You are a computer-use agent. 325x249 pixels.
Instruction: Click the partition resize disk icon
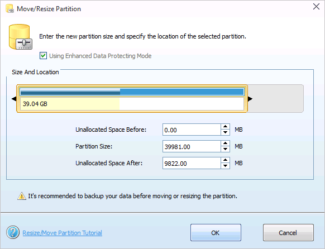pyautogui.click(x=21, y=37)
